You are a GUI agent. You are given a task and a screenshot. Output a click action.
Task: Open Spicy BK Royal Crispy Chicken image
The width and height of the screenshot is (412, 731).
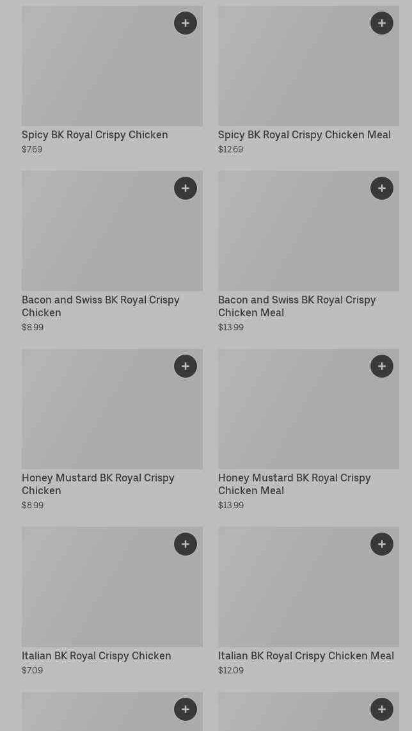click(x=112, y=66)
